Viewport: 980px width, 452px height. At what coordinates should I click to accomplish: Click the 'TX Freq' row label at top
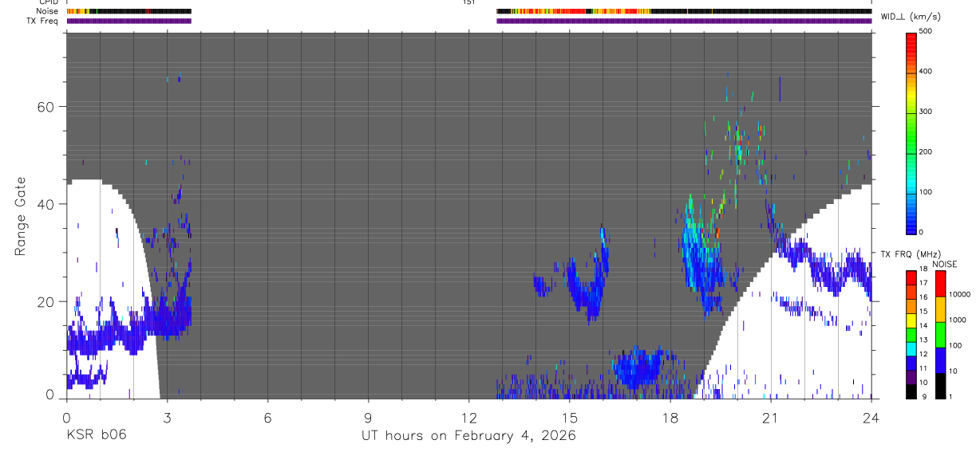click(x=43, y=21)
